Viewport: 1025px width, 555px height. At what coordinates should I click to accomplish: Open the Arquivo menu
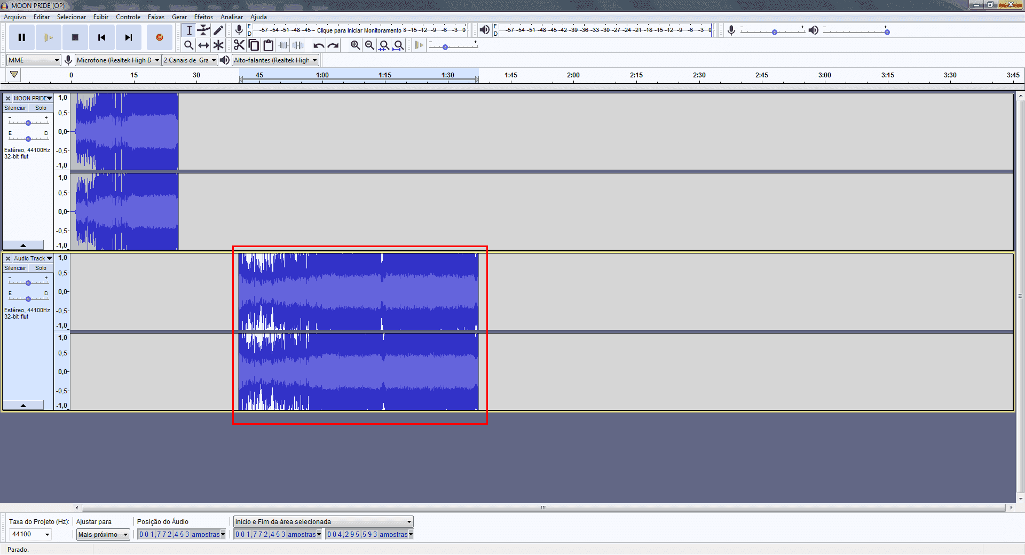(15, 17)
